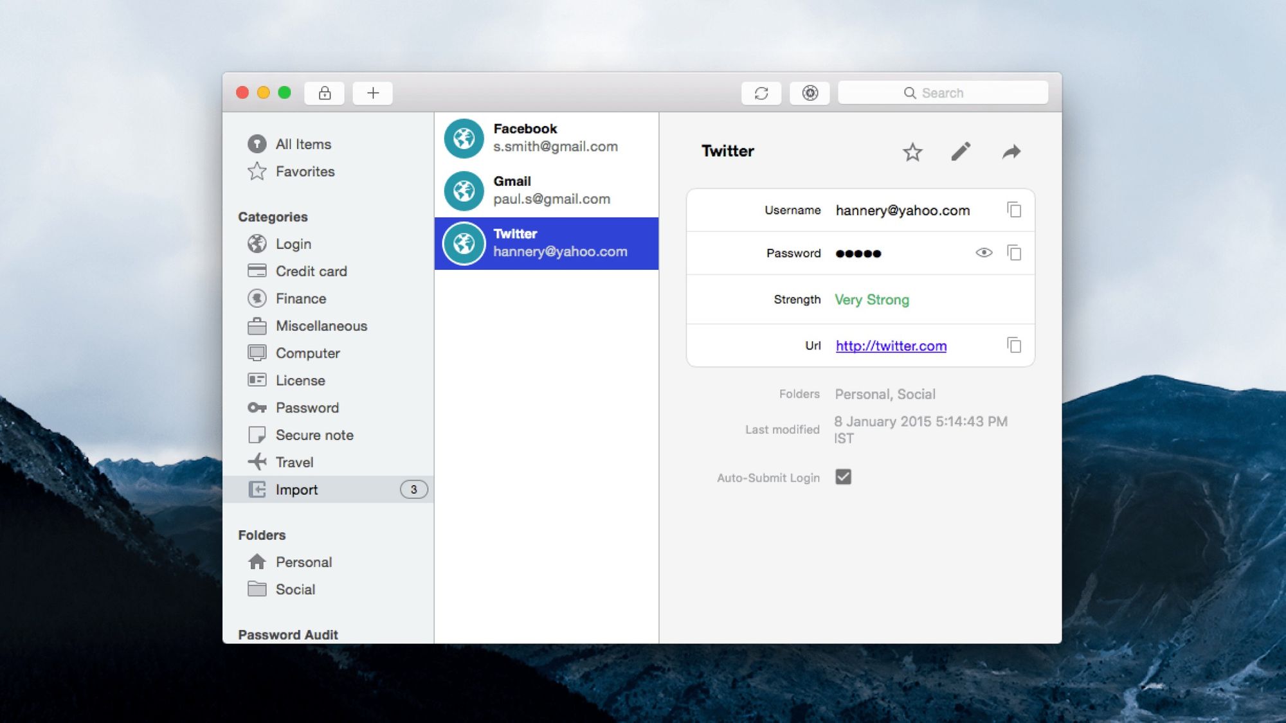Click the Twitter entry globe icon
The image size is (1286, 723).
click(x=464, y=244)
